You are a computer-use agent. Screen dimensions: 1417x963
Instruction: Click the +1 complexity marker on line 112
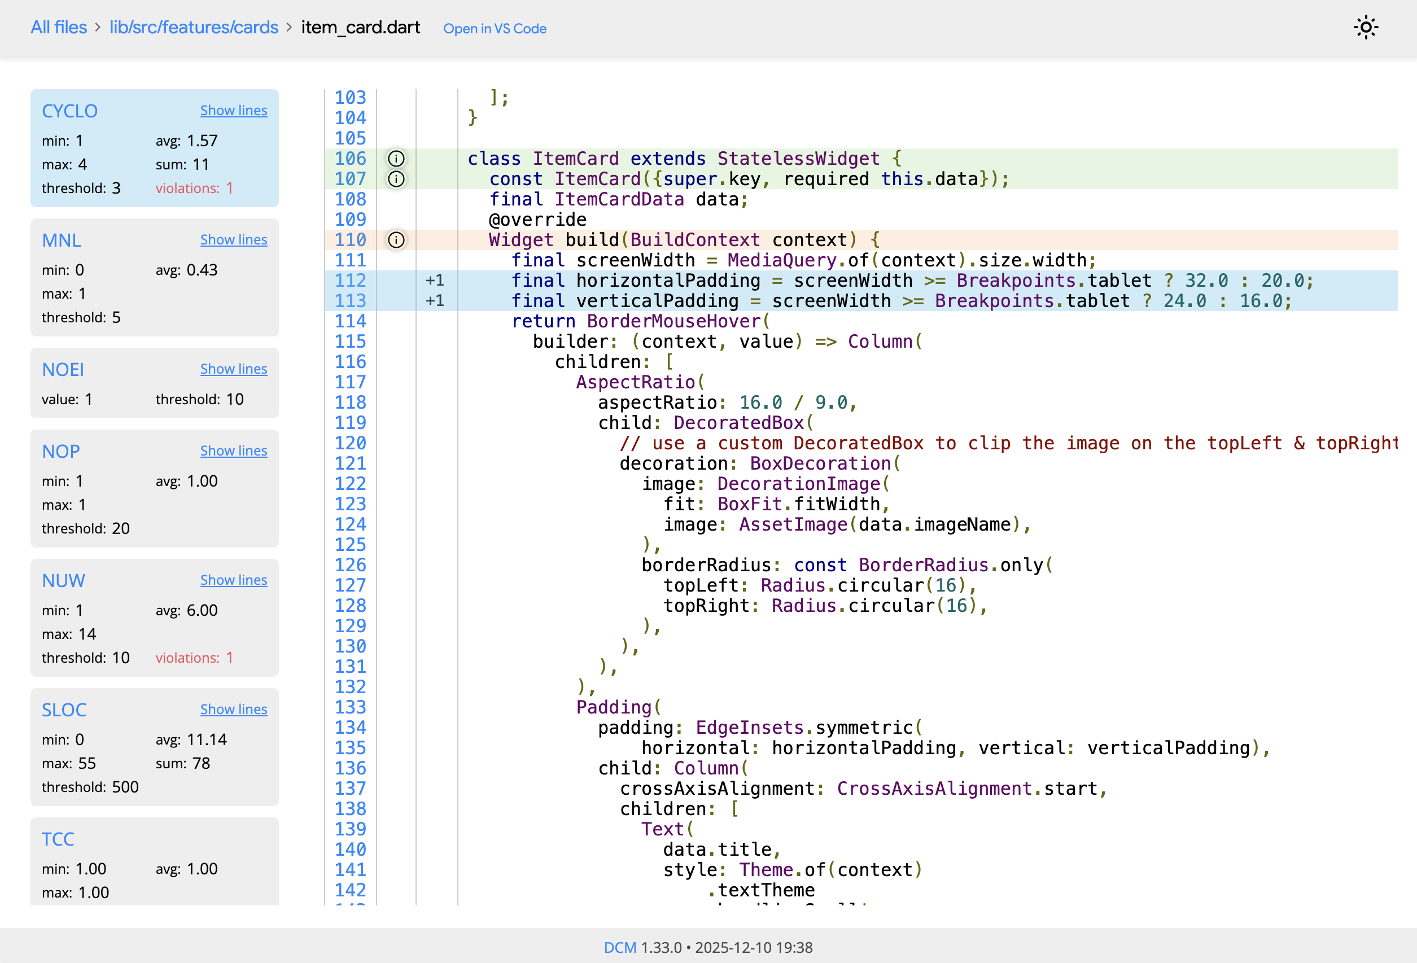pyautogui.click(x=435, y=281)
